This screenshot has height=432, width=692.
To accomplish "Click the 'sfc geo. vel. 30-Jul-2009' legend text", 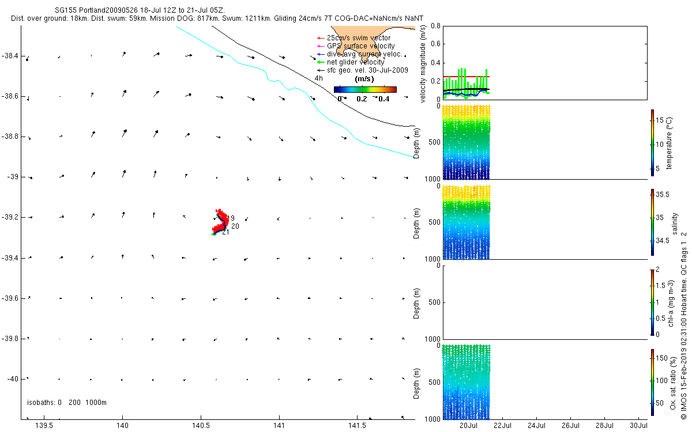I will 367,70.
